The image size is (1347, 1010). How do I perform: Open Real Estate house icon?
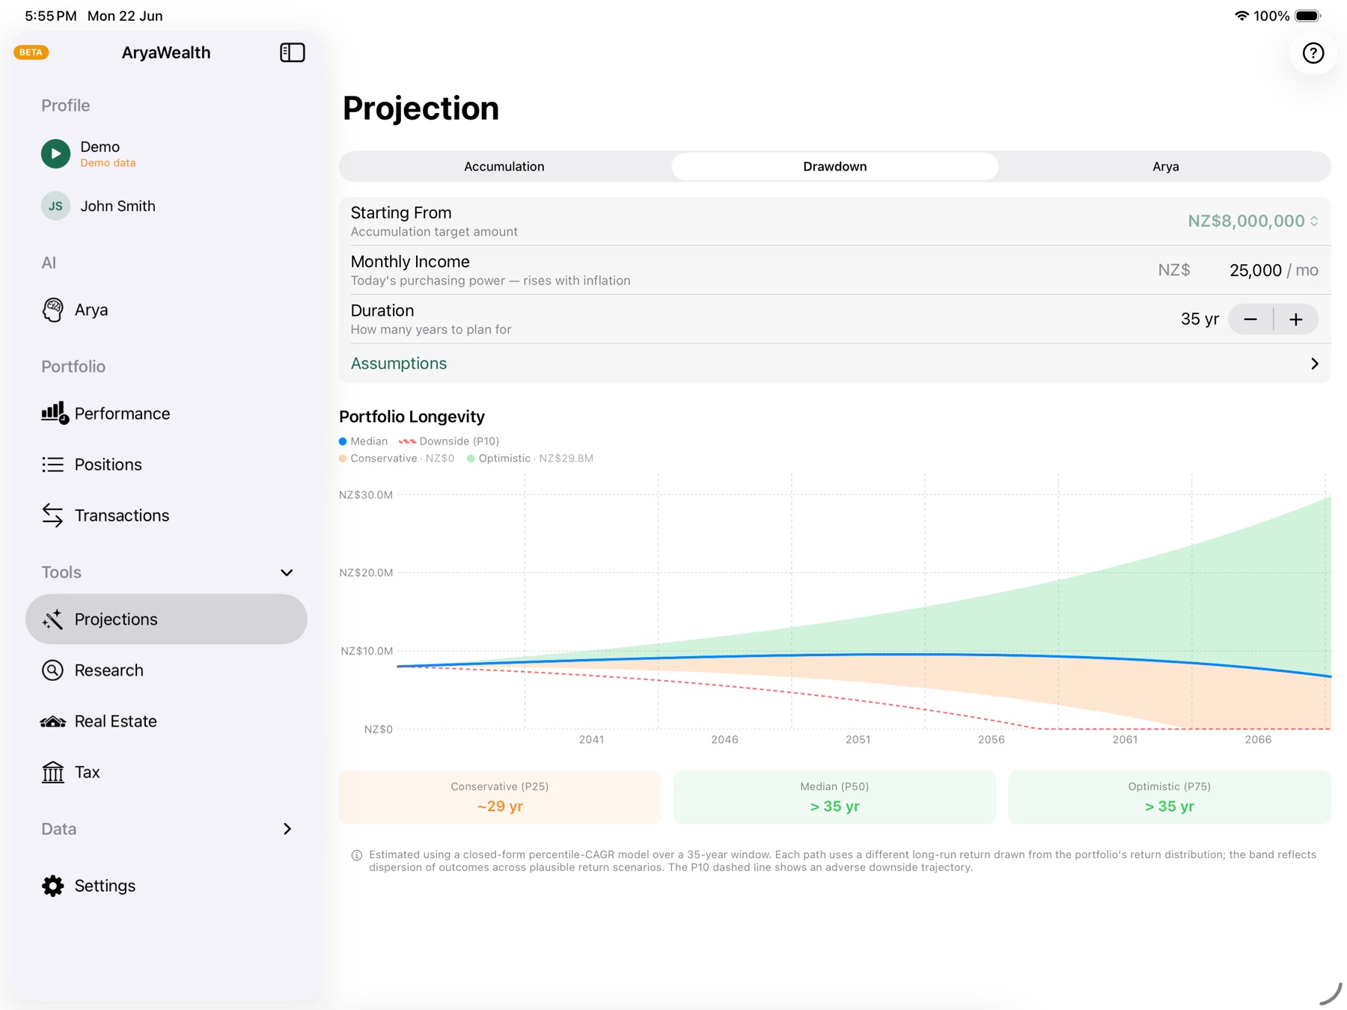click(52, 721)
